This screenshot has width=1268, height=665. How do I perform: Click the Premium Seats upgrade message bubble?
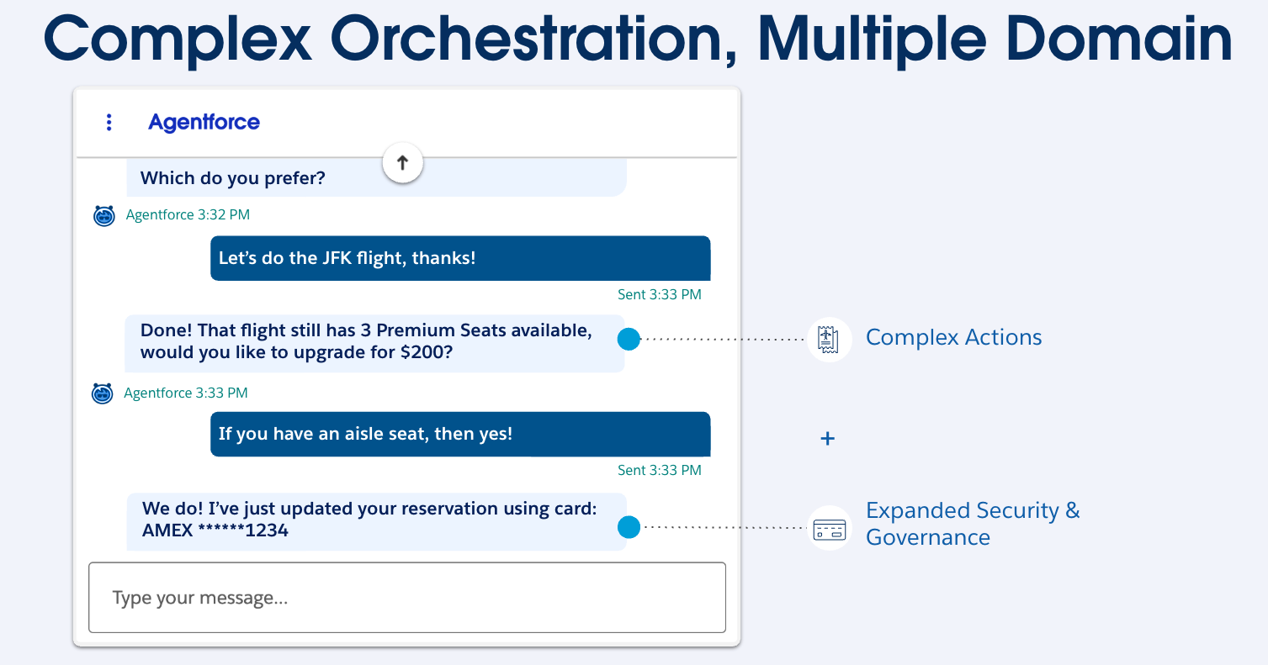pyautogui.click(x=374, y=340)
